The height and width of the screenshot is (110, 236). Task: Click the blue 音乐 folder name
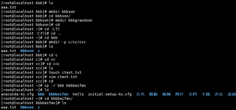(x=219, y=94)
